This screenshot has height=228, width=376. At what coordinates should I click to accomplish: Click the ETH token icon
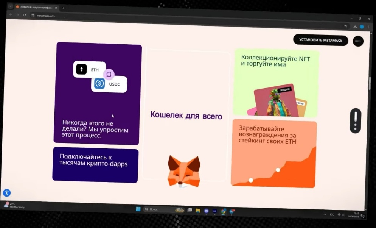[81, 69]
